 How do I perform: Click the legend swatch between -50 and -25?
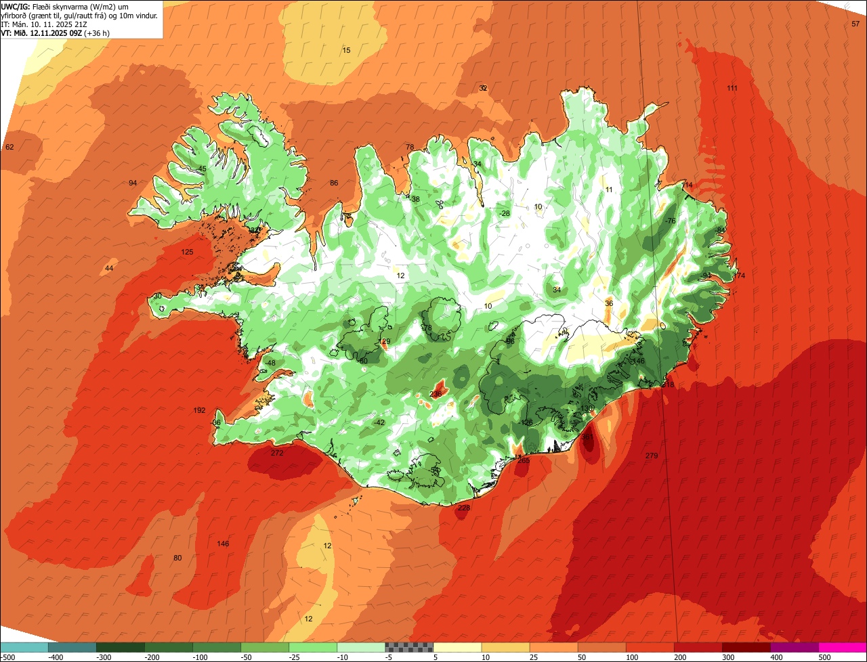264,647
